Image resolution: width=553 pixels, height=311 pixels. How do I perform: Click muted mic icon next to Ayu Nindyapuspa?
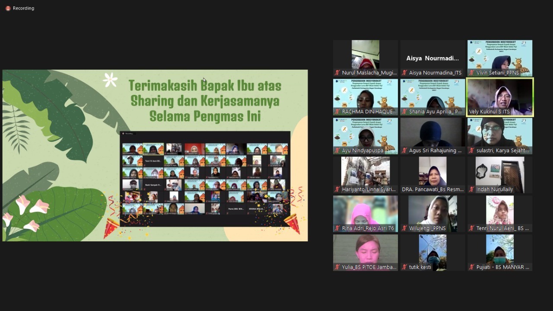click(337, 151)
